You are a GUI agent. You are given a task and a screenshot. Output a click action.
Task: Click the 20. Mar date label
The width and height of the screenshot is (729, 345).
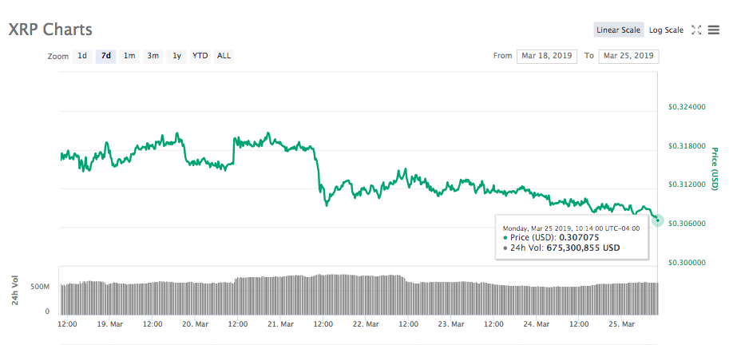195,323
